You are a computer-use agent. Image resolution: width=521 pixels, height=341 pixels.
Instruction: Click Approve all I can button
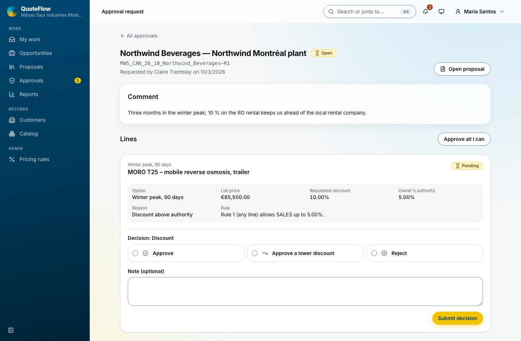464,139
